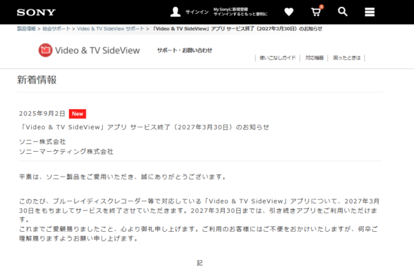Click current page breadcrumb サービス終了のお知らせ
This screenshot has height=280, width=414.
(237, 29)
